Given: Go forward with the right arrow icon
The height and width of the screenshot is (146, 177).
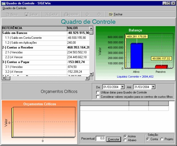Looking at the screenshot, I should coord(99,14).
